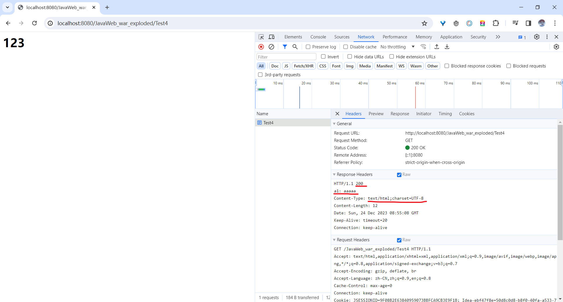This screenshot has height=302, width=563.
Task: Open the Timing tab of request
Action: point(445,114)
